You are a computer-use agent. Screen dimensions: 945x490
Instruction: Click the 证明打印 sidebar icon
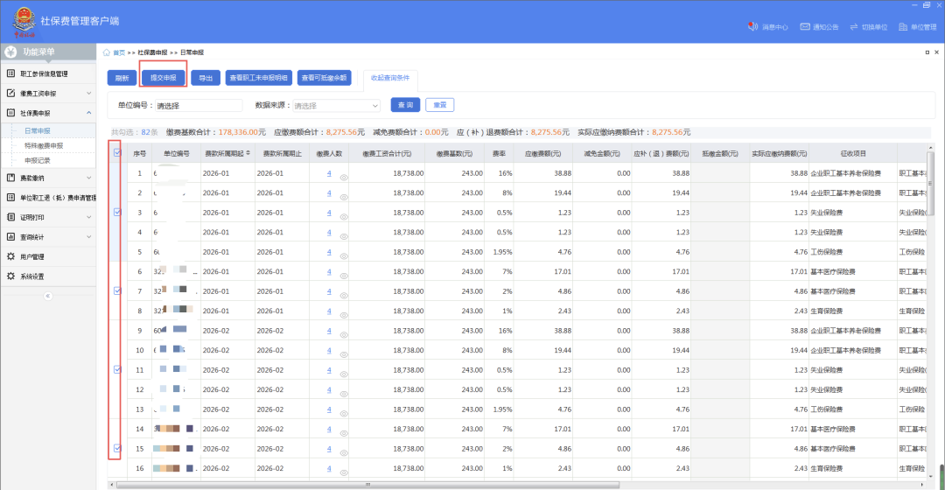(x=10, y=217)
